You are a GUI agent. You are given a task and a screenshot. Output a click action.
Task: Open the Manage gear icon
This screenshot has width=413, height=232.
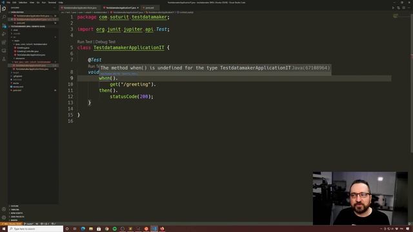[4, 218]
